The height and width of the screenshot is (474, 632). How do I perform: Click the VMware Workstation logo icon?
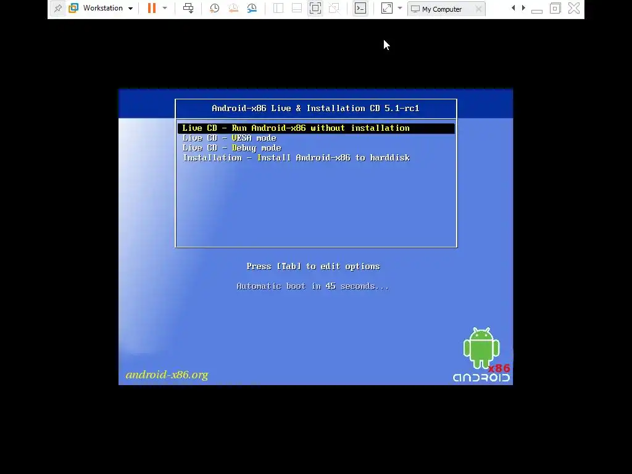point(73,8)
